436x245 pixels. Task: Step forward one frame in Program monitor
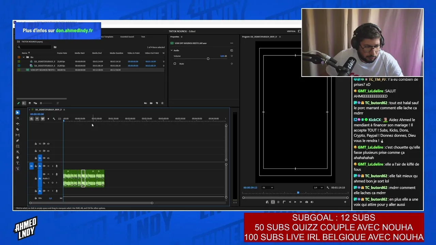[301, 202]
